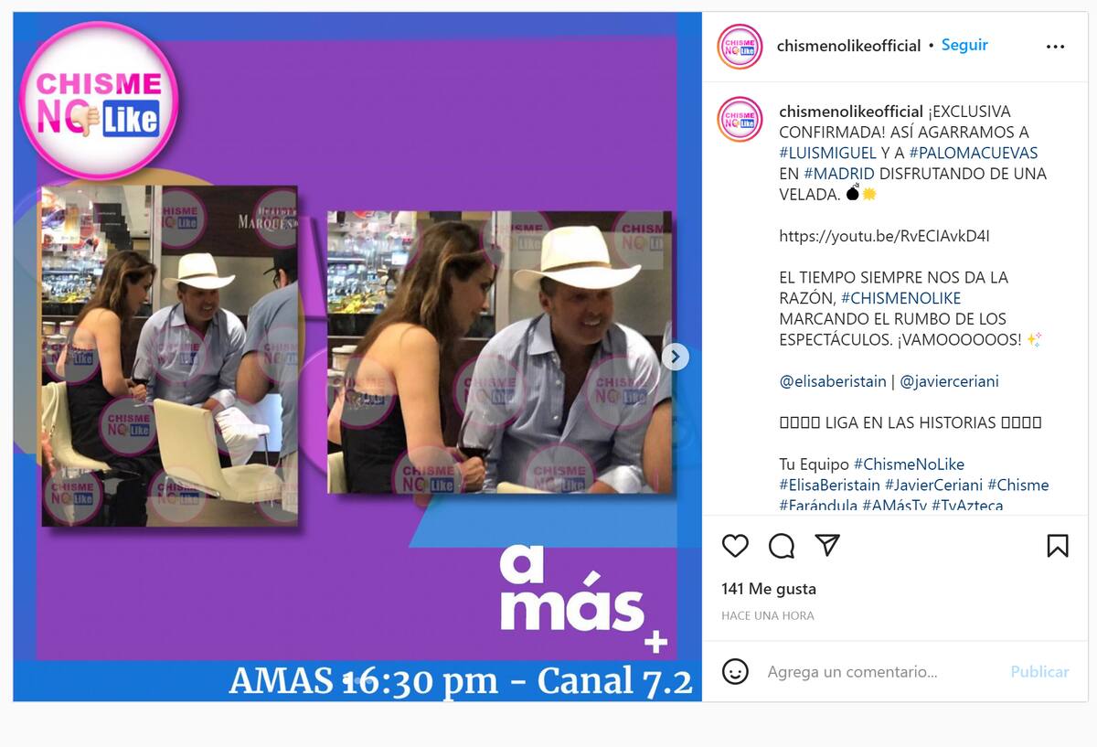Visit the @elisaberistain mention

tap(833, 381)
